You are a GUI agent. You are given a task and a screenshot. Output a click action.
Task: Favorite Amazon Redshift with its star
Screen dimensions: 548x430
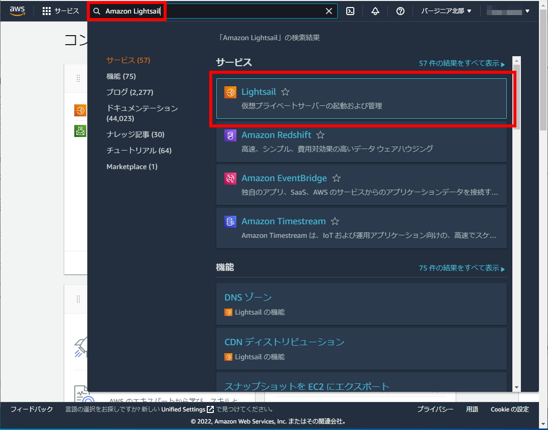coord(321,135)
